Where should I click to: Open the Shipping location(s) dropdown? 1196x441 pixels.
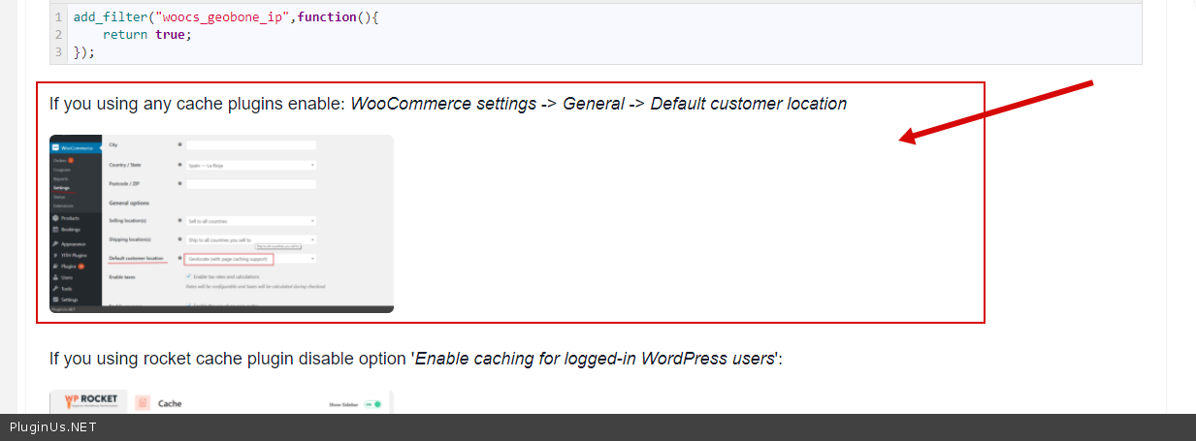coord(251,239)
